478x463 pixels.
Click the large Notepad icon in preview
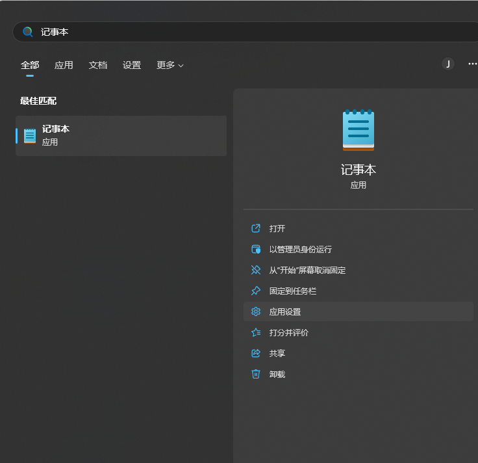[359, 130]
